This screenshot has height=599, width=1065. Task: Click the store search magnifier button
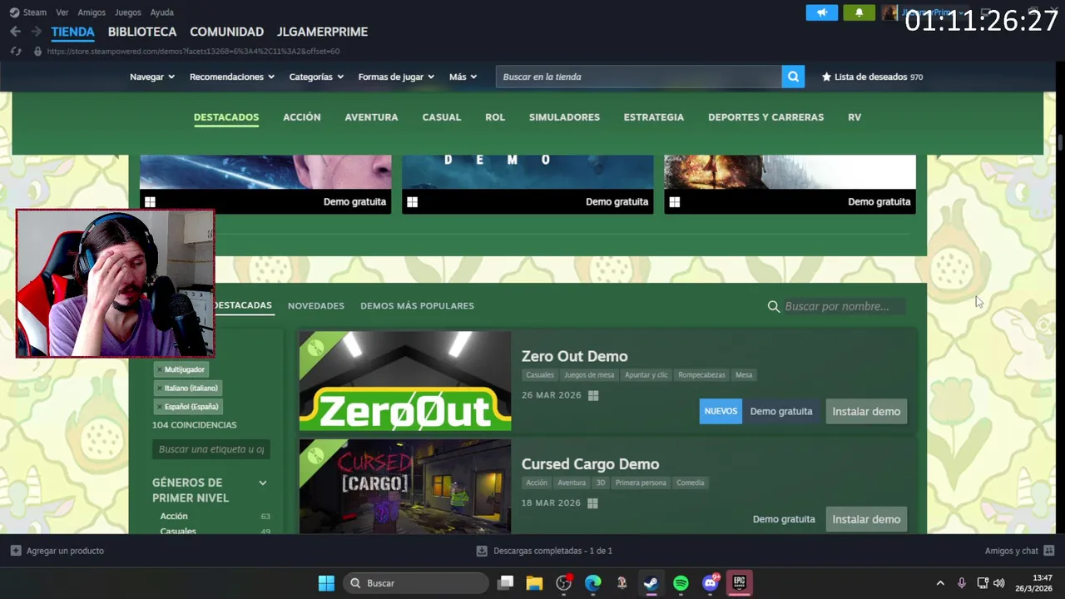pos(793,77)
